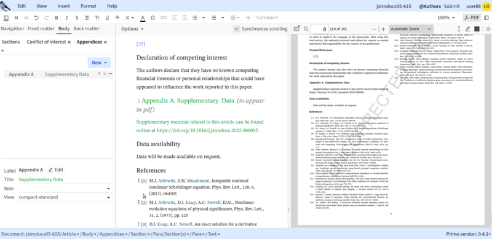Screen dimensions: 492x239
Task: Open the bulleted list style dropdown arrow
Action: (204, 18)
